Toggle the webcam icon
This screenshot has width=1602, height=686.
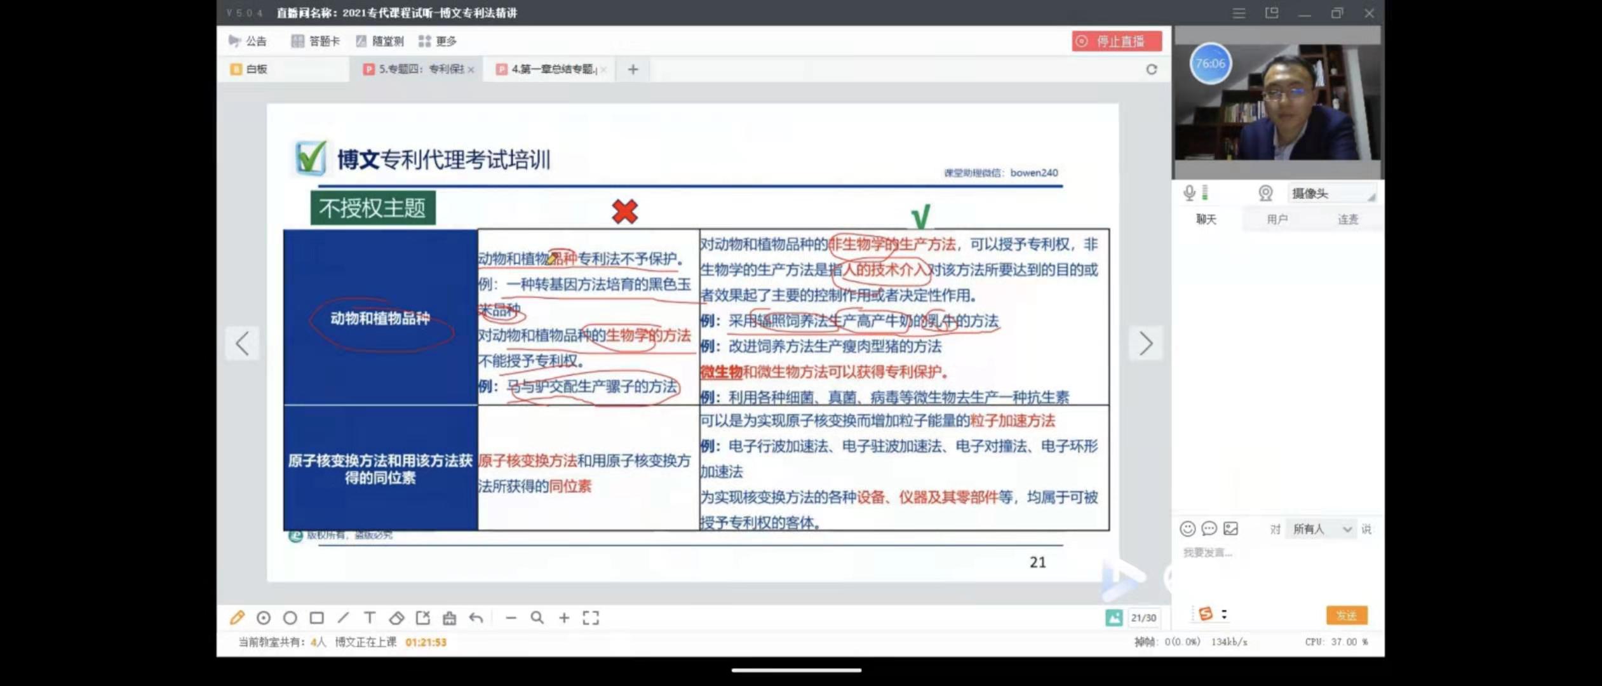tap(1265, 193)
